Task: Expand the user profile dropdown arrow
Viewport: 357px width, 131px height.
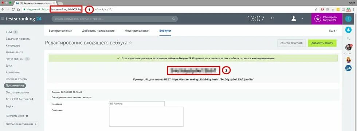Action: [x=302, y=19]
